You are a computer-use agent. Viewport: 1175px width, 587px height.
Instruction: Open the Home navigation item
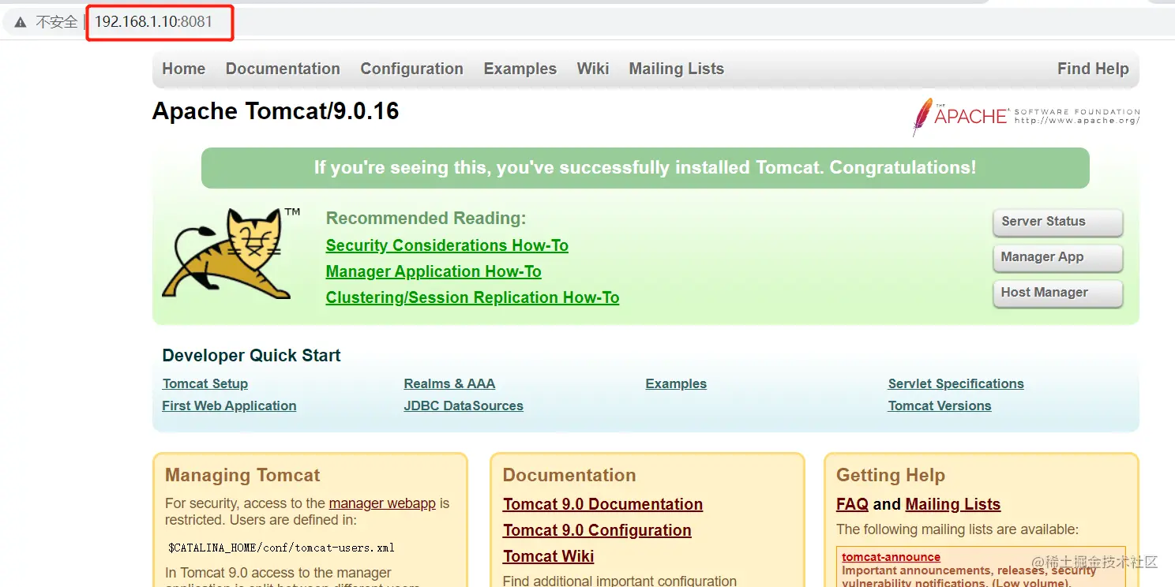tap(184, 69)
